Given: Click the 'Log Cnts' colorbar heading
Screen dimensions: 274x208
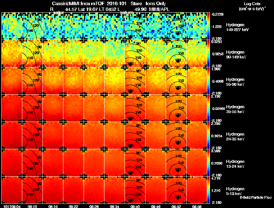Looking at the screenshot, I should click(252, 4).
